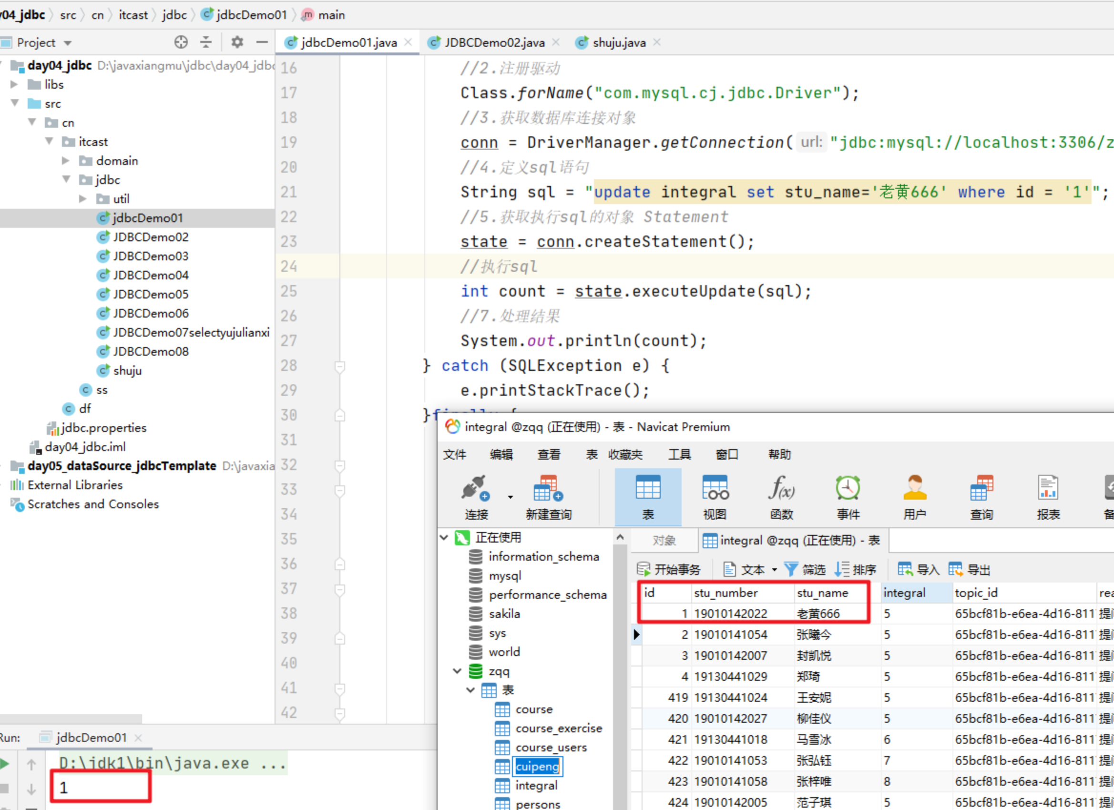This screenshot has height=810, width=1114.
Task: Click 开始事务 begin transaction button
Action: (668, 569)
